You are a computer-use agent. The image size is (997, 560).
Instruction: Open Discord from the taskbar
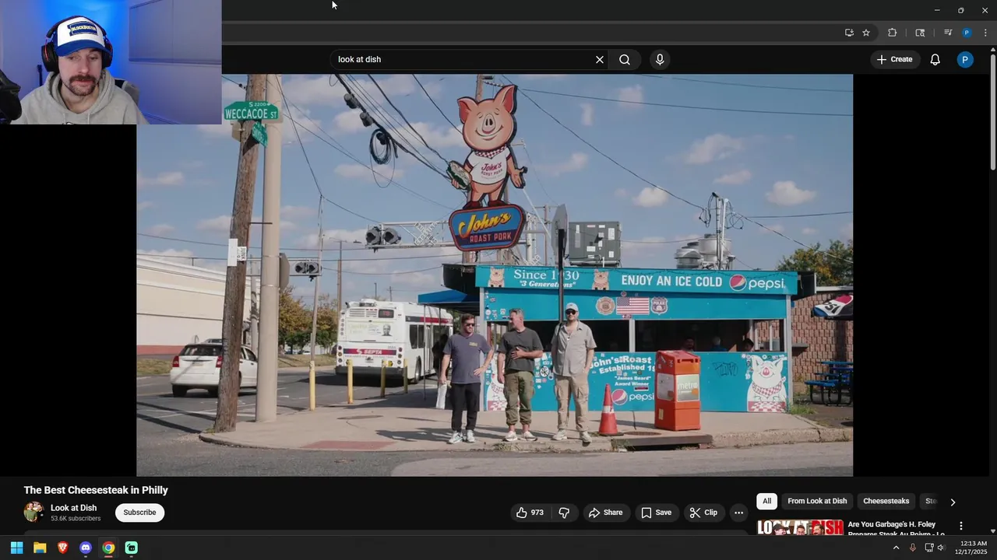pyautogui.click(x=86, y=548)
